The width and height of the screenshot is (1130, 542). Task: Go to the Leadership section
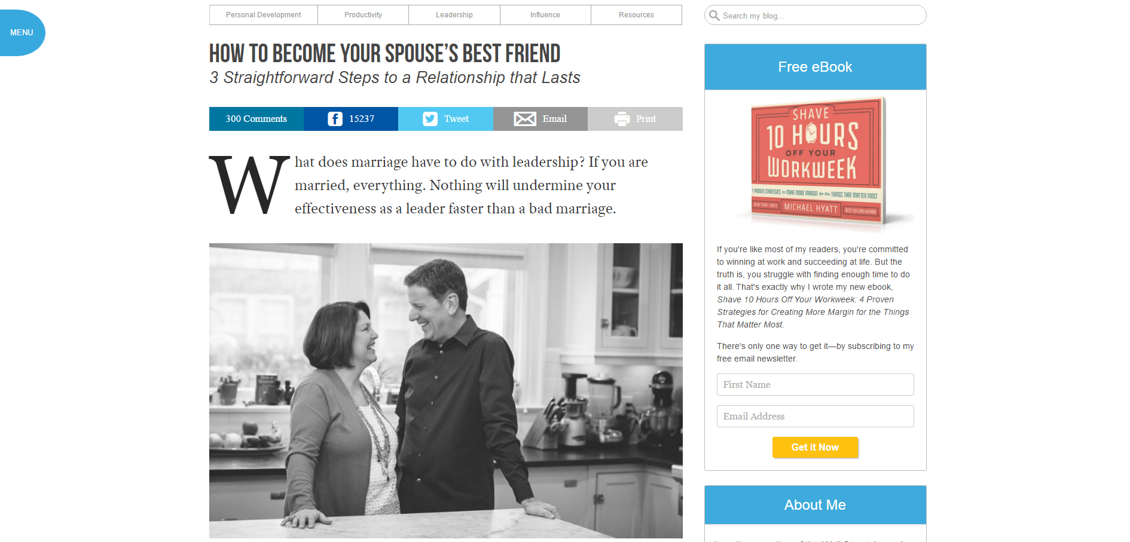[454, 15]
